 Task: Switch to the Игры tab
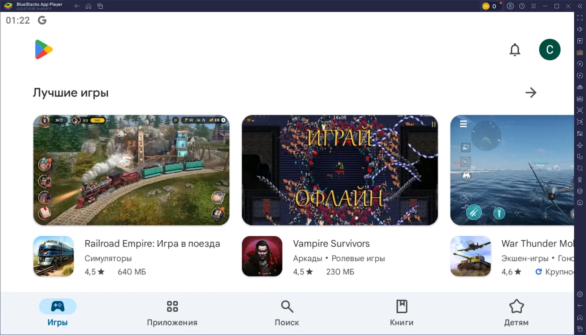[58, 313]
